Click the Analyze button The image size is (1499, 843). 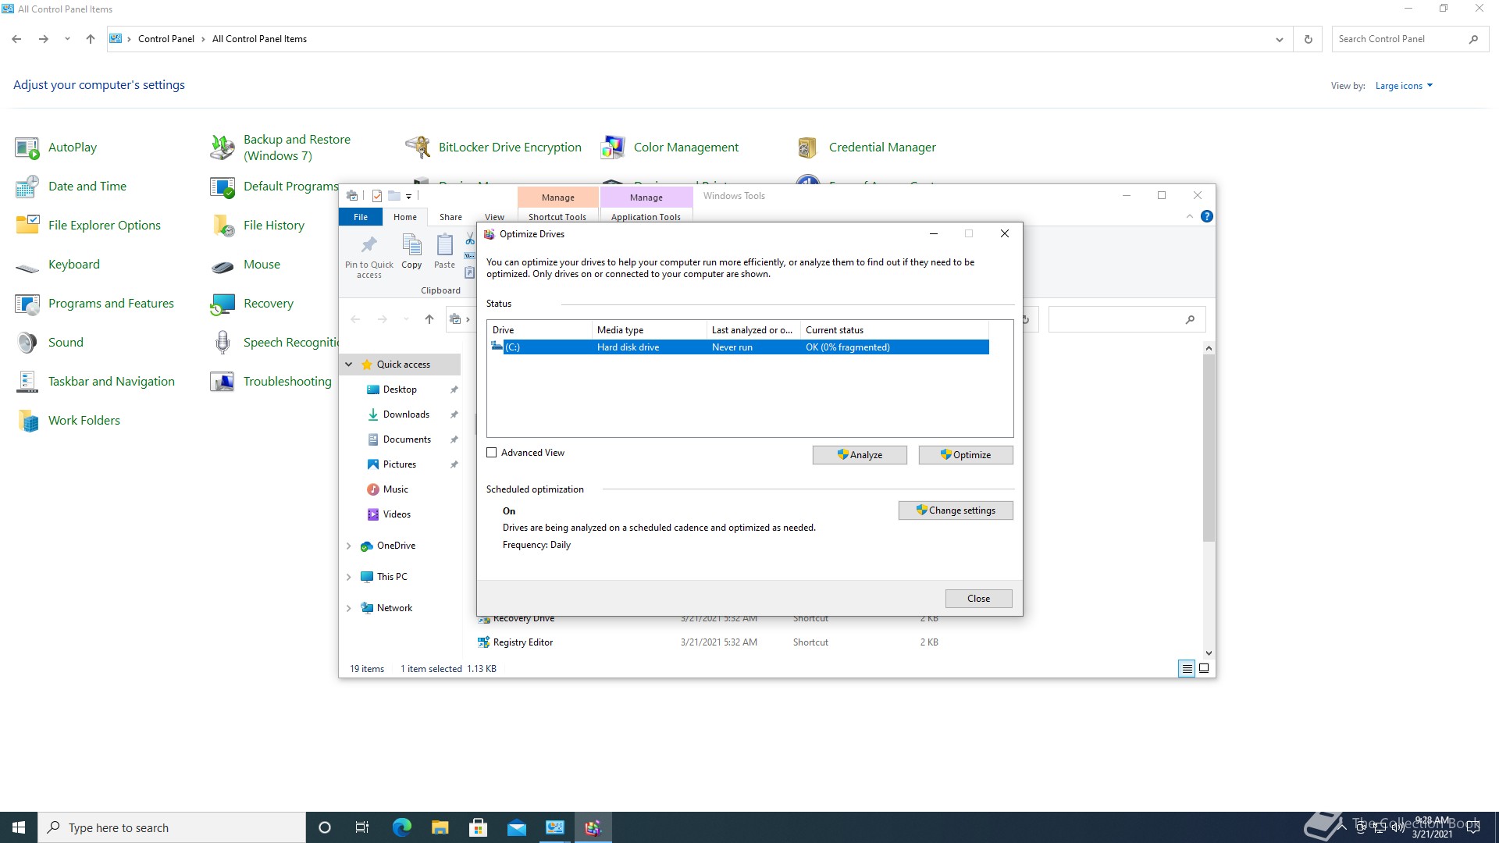click(860, 455)
